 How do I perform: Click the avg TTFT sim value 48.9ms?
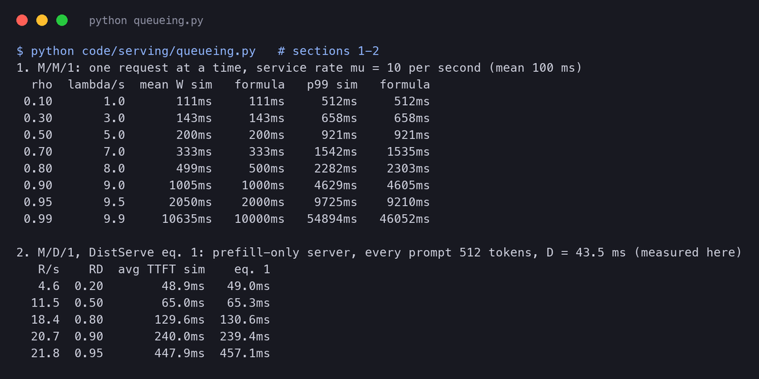[x=183, y=286]
